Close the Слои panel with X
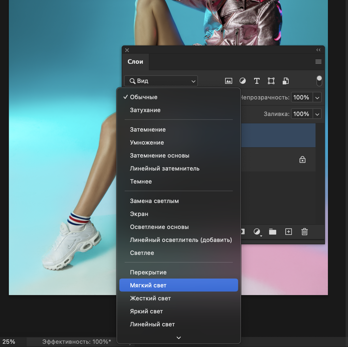This screenshot has height=347, width=348. pyautogui.click(x=127, y=50)
